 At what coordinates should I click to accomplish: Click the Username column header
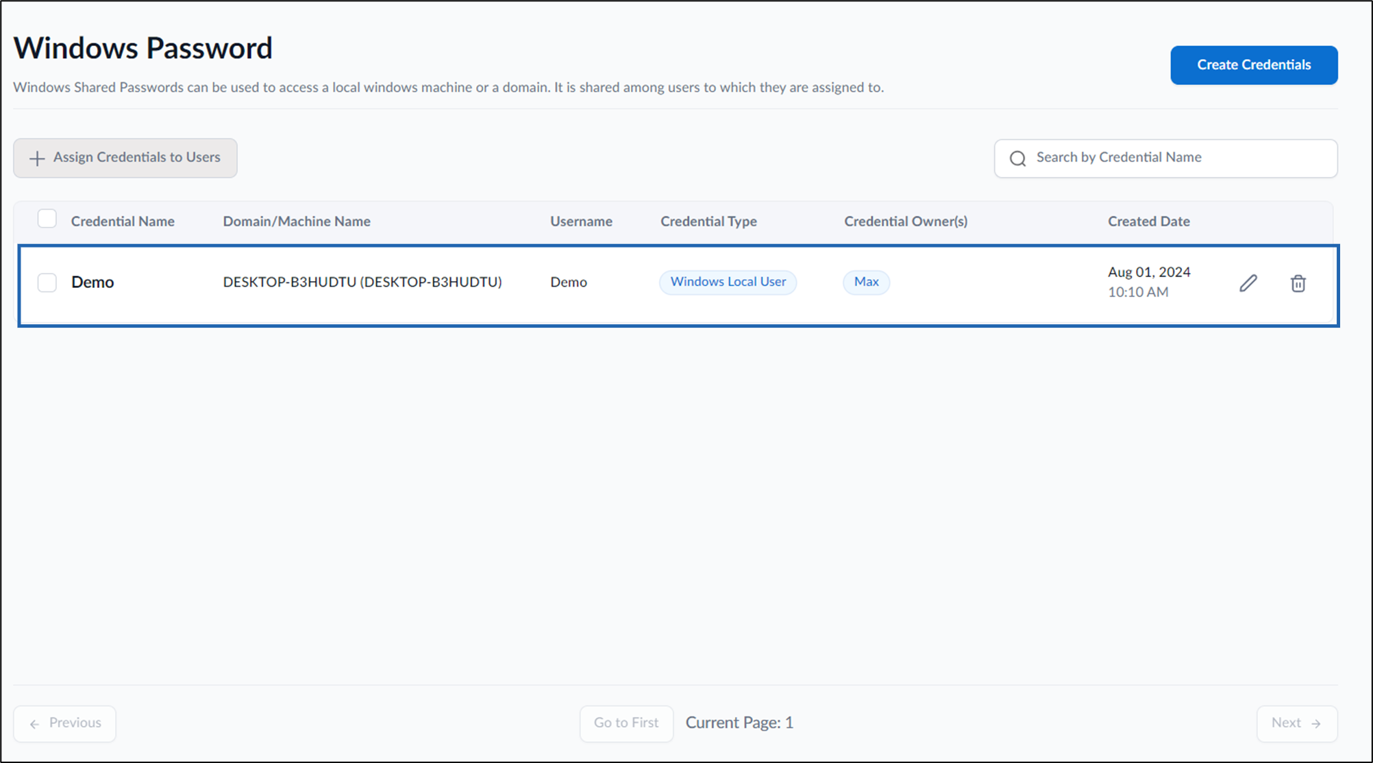(x=581, y=221)
